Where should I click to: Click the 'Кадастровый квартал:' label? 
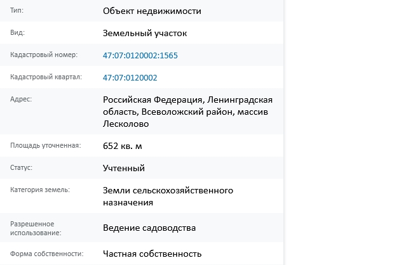(x=46, y=77)
